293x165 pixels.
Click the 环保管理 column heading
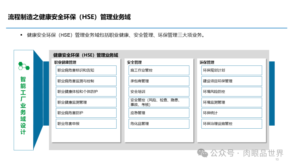(207, 62)
